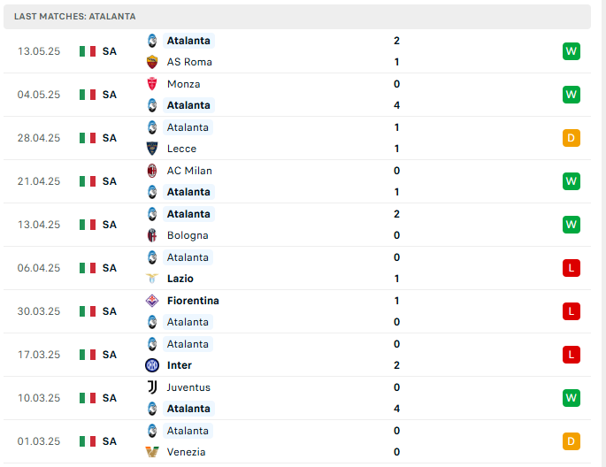Open the green W badge for Roma match

(571, 51)
